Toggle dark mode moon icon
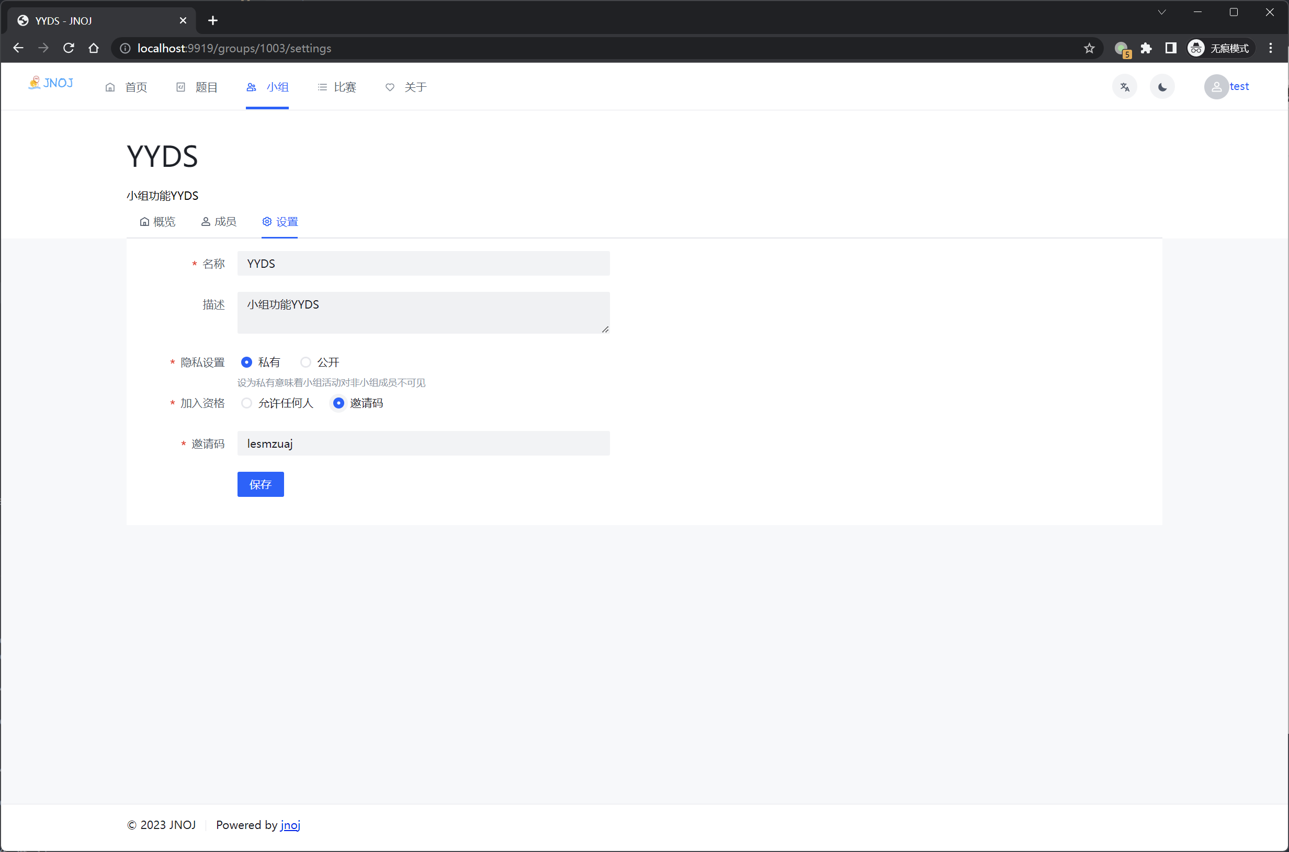 point(1162,87)
